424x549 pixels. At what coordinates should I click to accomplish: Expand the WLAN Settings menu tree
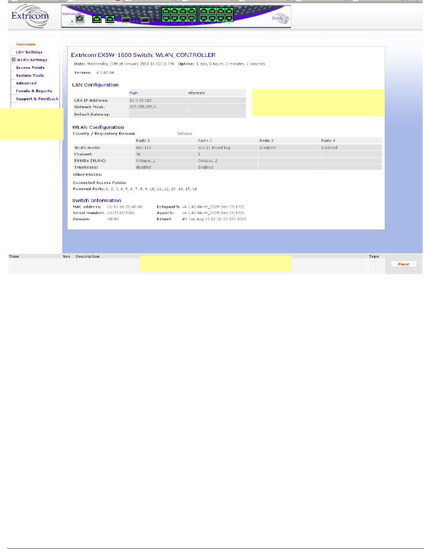[14, 60]
